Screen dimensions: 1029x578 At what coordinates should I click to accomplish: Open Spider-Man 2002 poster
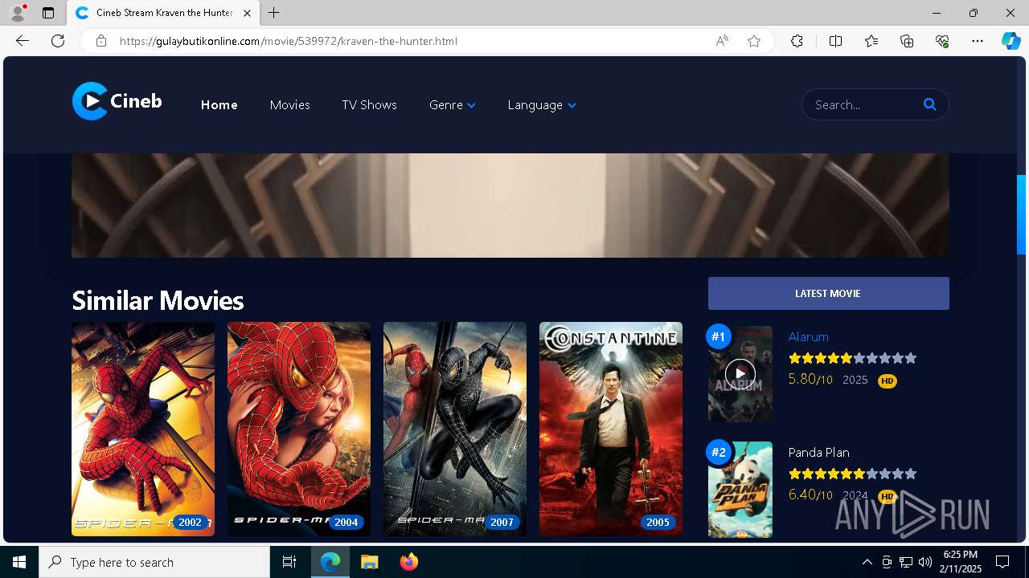(x=143, y=429)
